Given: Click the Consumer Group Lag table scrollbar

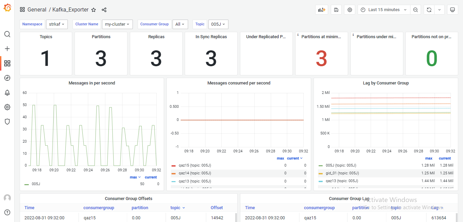Looking at the screenshot, I should 457,217.
